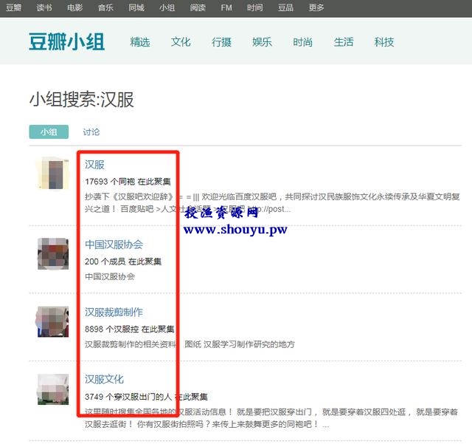
Task: Open the 汉服文化 group link
Action: pos(104,380)
